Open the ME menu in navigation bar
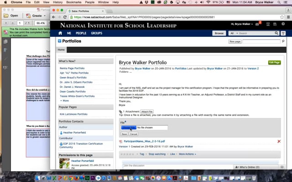This screenshot has width=292, height=182. tap(69, 33)
